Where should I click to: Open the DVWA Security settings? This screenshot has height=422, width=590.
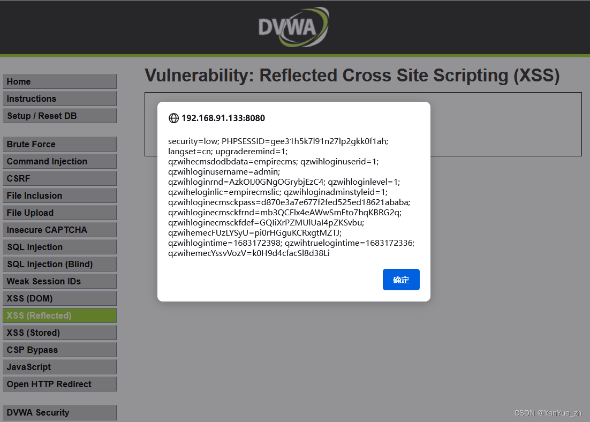click(x=59, y=412)
